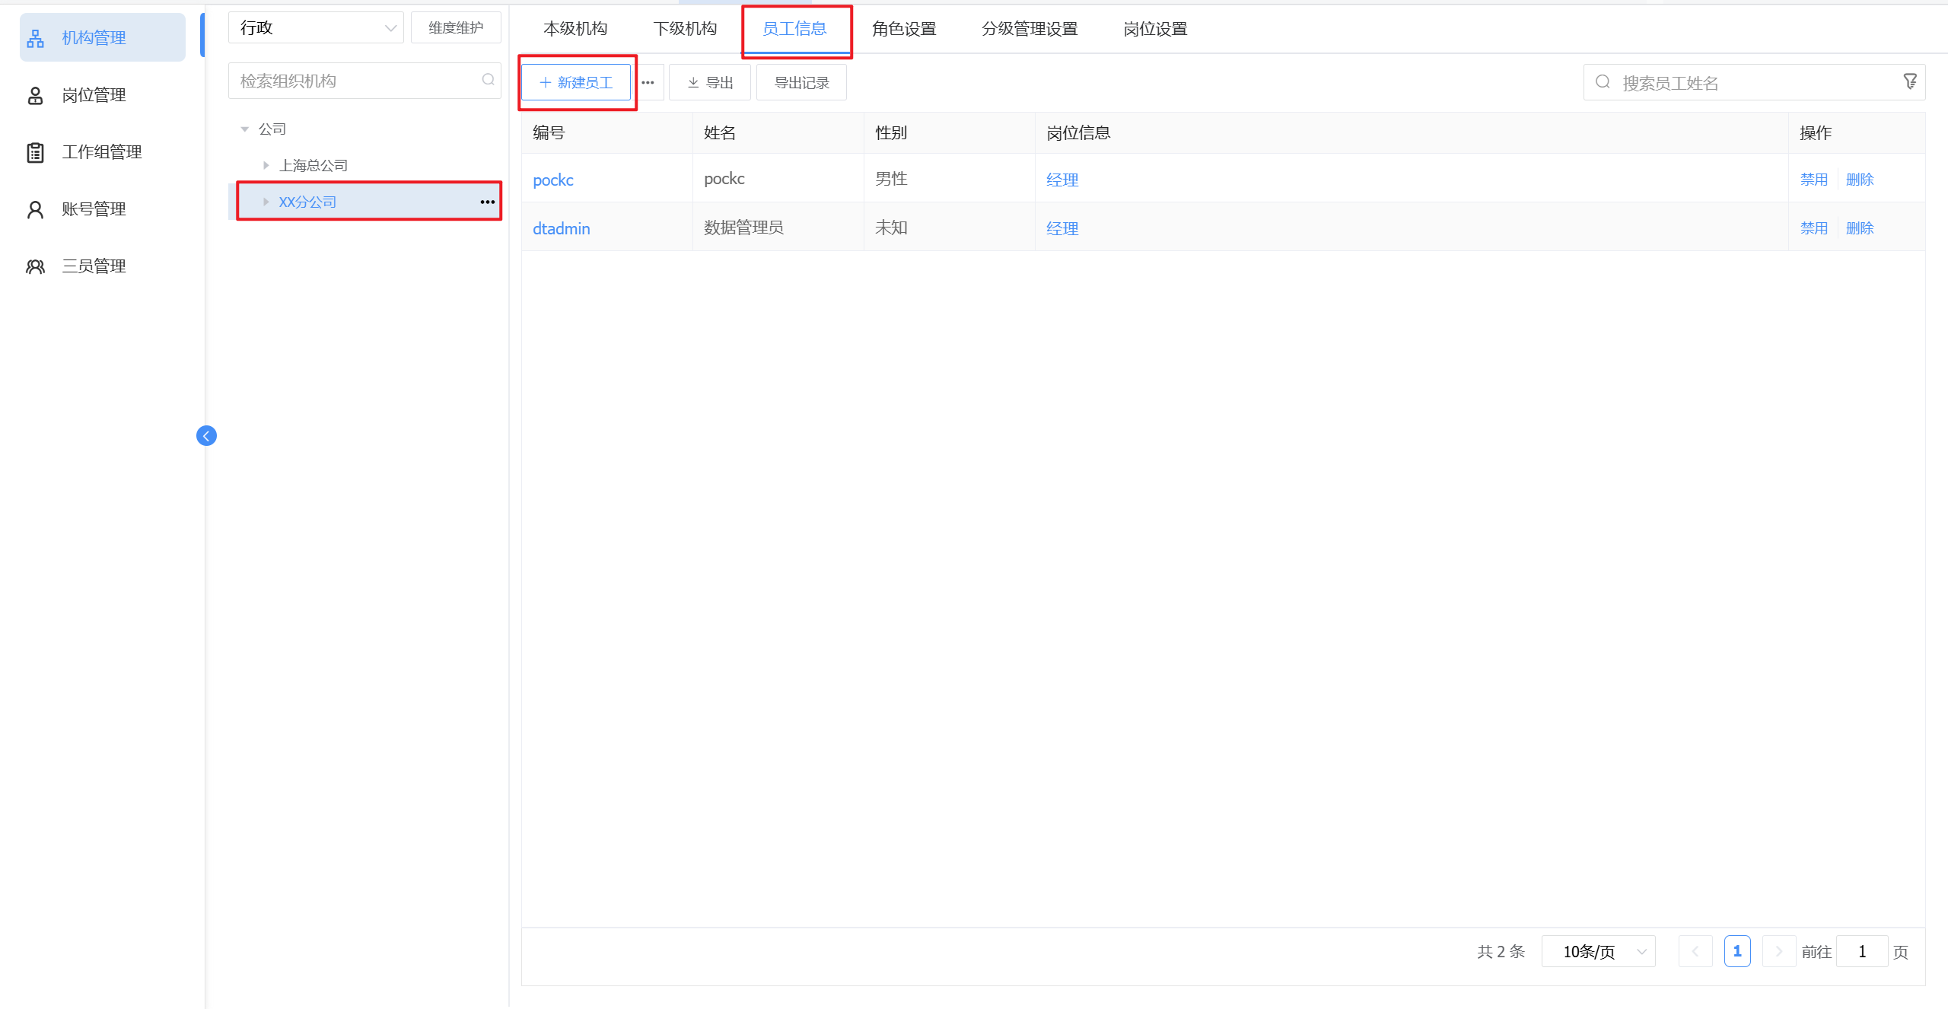Open 岗位管理 sidebar icon

point(36,95)
